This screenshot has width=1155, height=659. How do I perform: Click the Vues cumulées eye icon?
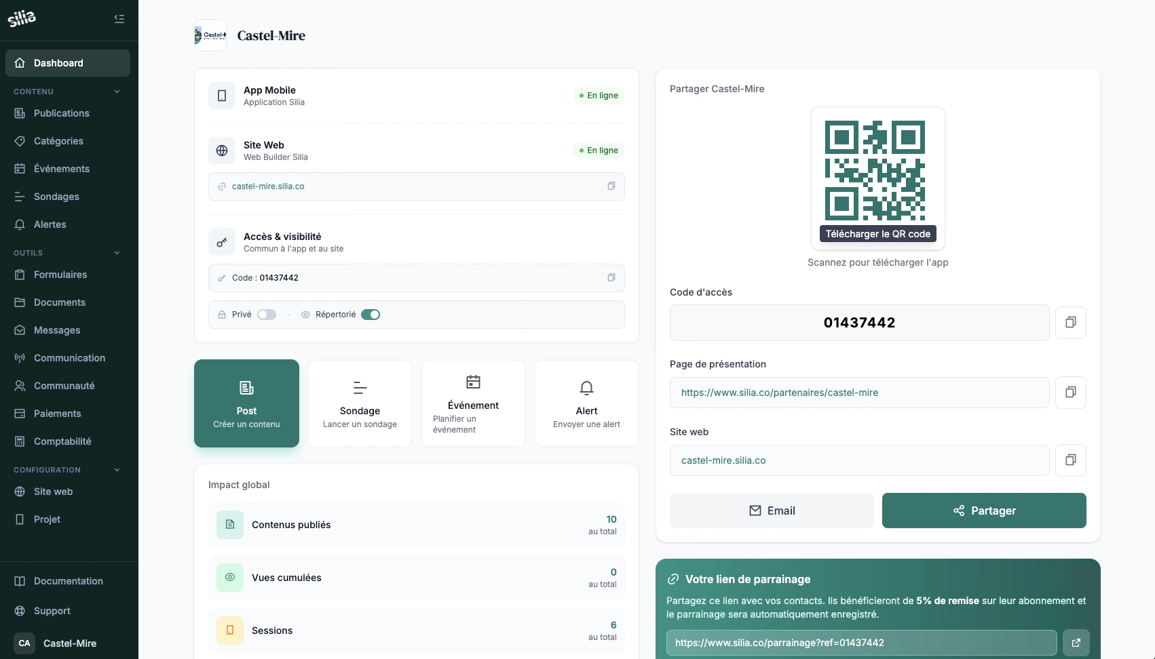pyautogui.click(x=230, y=578)
